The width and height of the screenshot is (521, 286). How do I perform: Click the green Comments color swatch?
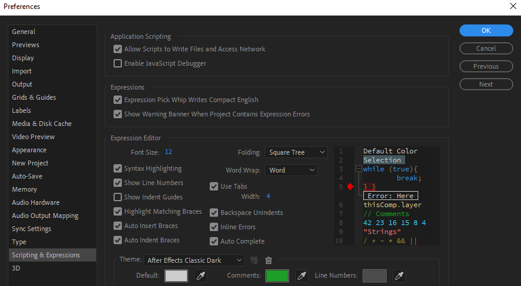pyautogui.click(x=278, y=276)
